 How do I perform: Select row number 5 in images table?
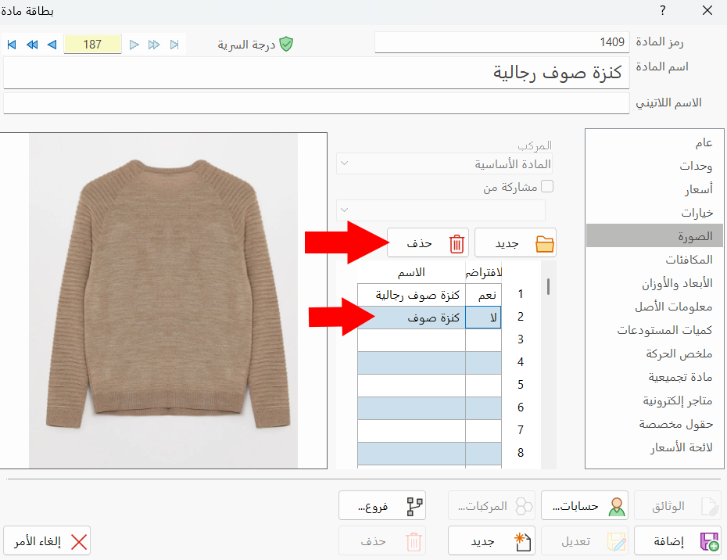(521, 385)
